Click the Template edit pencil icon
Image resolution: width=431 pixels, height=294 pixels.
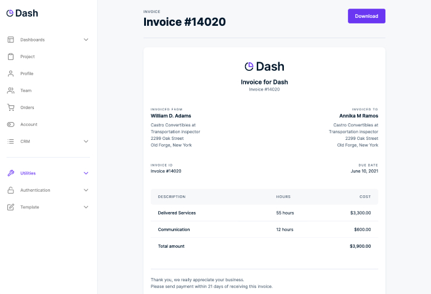[10, 207]
